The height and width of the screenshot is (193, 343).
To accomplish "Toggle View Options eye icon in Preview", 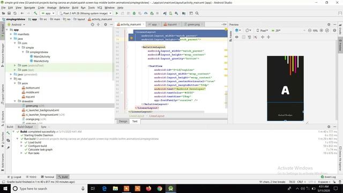I will (237, 37).
